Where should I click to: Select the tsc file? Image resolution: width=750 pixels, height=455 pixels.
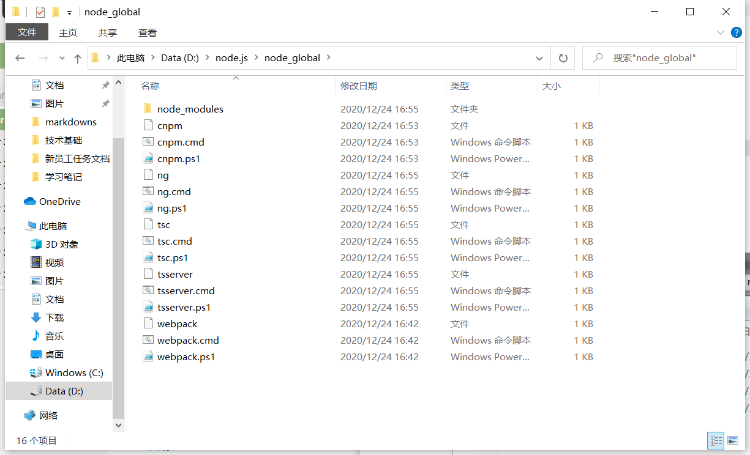[x=163, y=224]
